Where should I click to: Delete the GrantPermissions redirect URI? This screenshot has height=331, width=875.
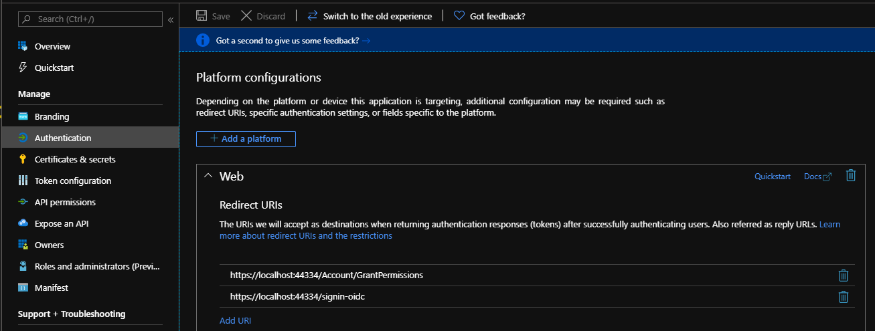point(844,275)
